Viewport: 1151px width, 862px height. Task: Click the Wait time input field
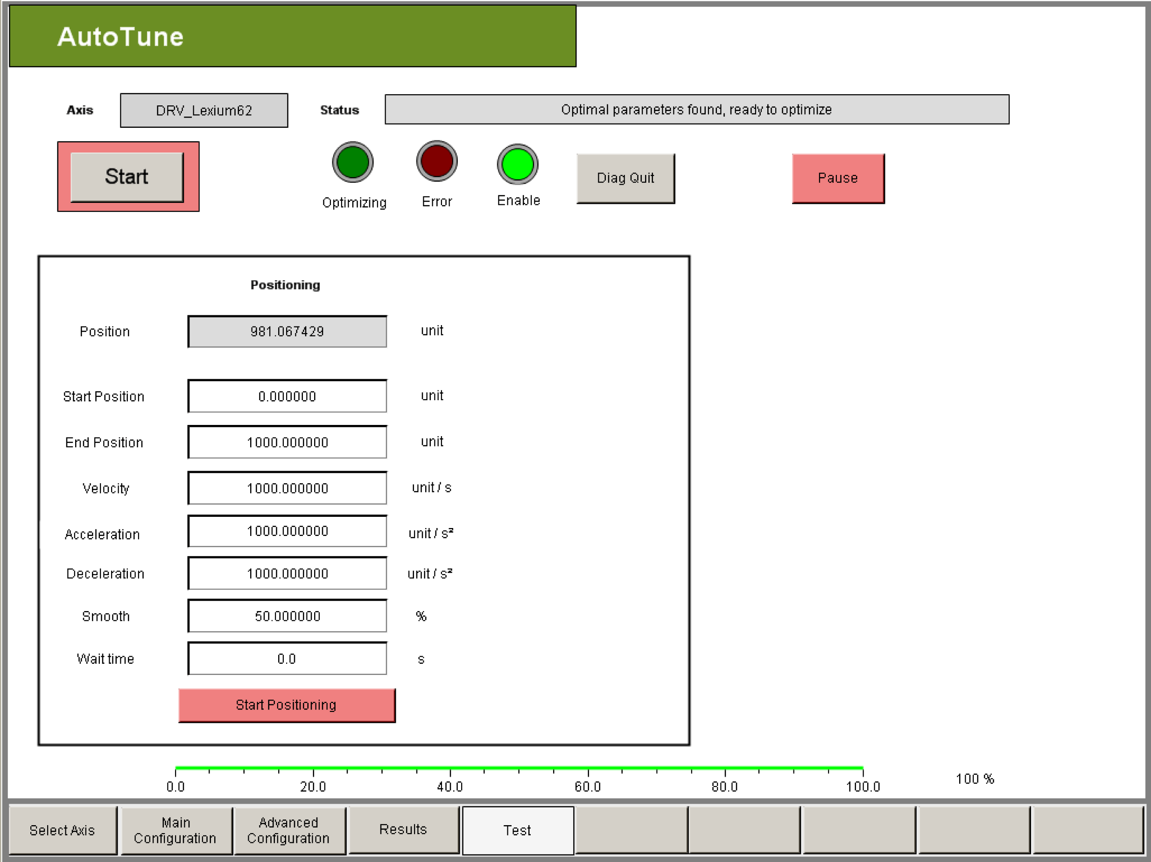click(287, 658)
